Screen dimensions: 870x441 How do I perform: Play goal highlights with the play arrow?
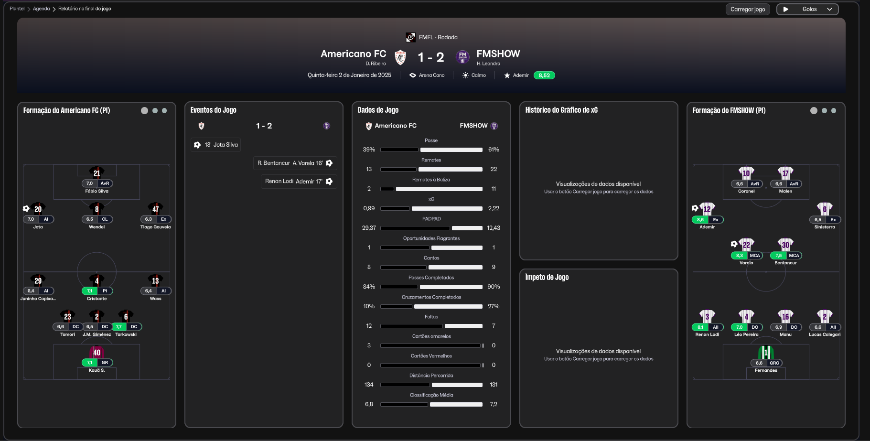[786, 9]
